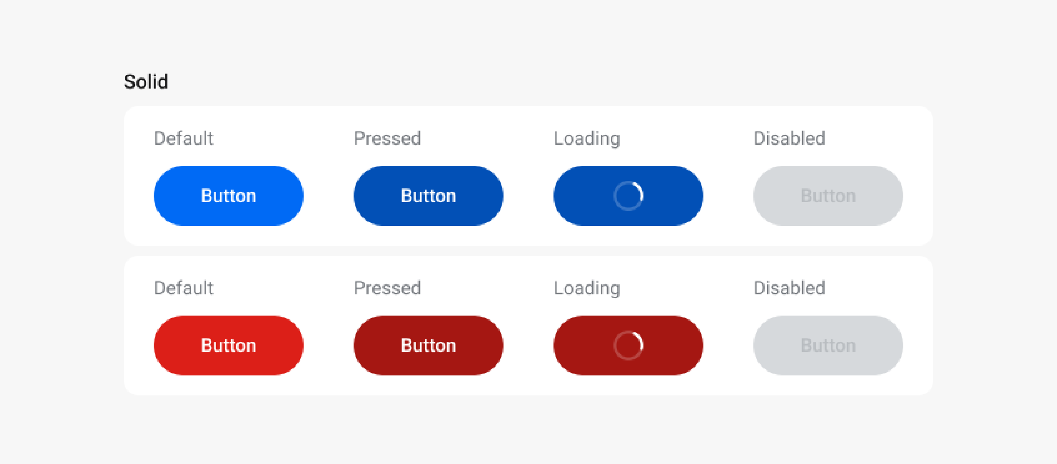Click the Loading label in the top row
Viewport: 1057px width, 464px height.
click(587, 138)
